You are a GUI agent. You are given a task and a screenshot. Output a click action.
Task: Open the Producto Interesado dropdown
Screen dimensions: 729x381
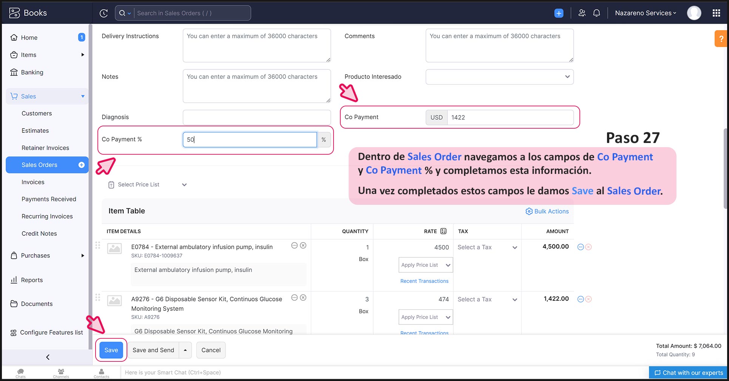click(499, 77)
